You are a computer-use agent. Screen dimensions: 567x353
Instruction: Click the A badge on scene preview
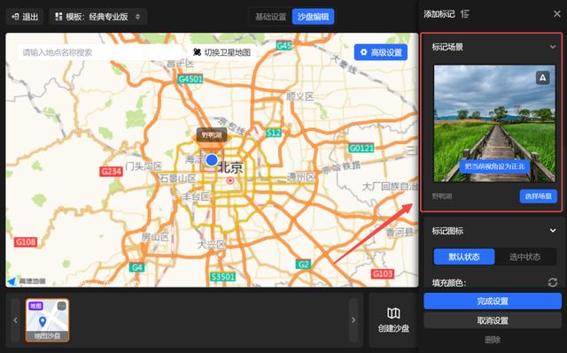click(542, 78)
